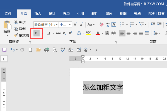
Task: Toggle Bold formatting
Action: (x=36, y=33)
